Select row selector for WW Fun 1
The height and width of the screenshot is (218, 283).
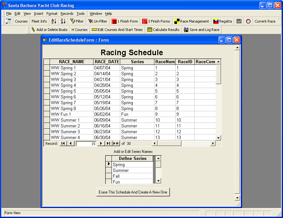pyautogui.click(x=47, y=114)
